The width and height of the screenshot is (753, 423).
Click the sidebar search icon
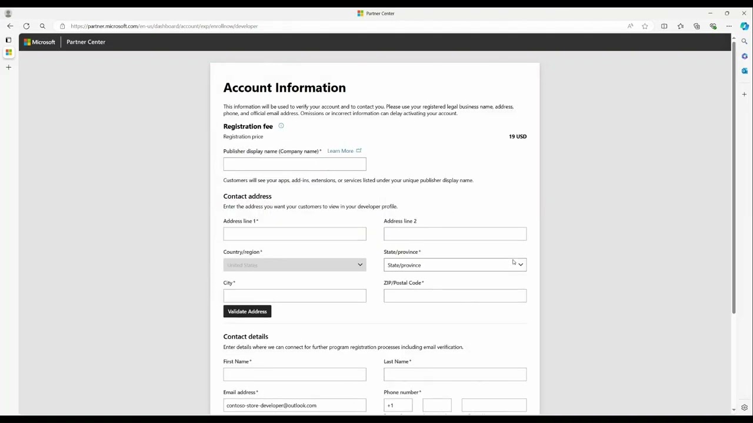coord(744,41)
